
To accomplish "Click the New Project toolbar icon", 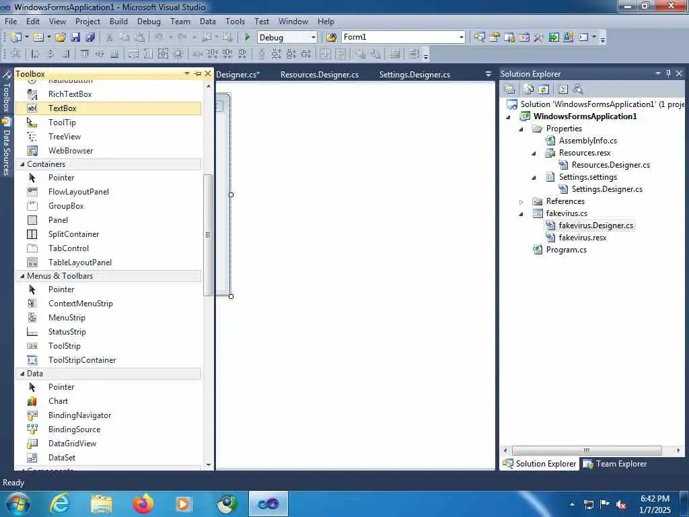I will pyautogui.click(x=16, y=38).
